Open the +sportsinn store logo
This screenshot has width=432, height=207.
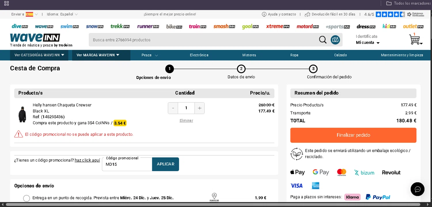pos(338,27)
